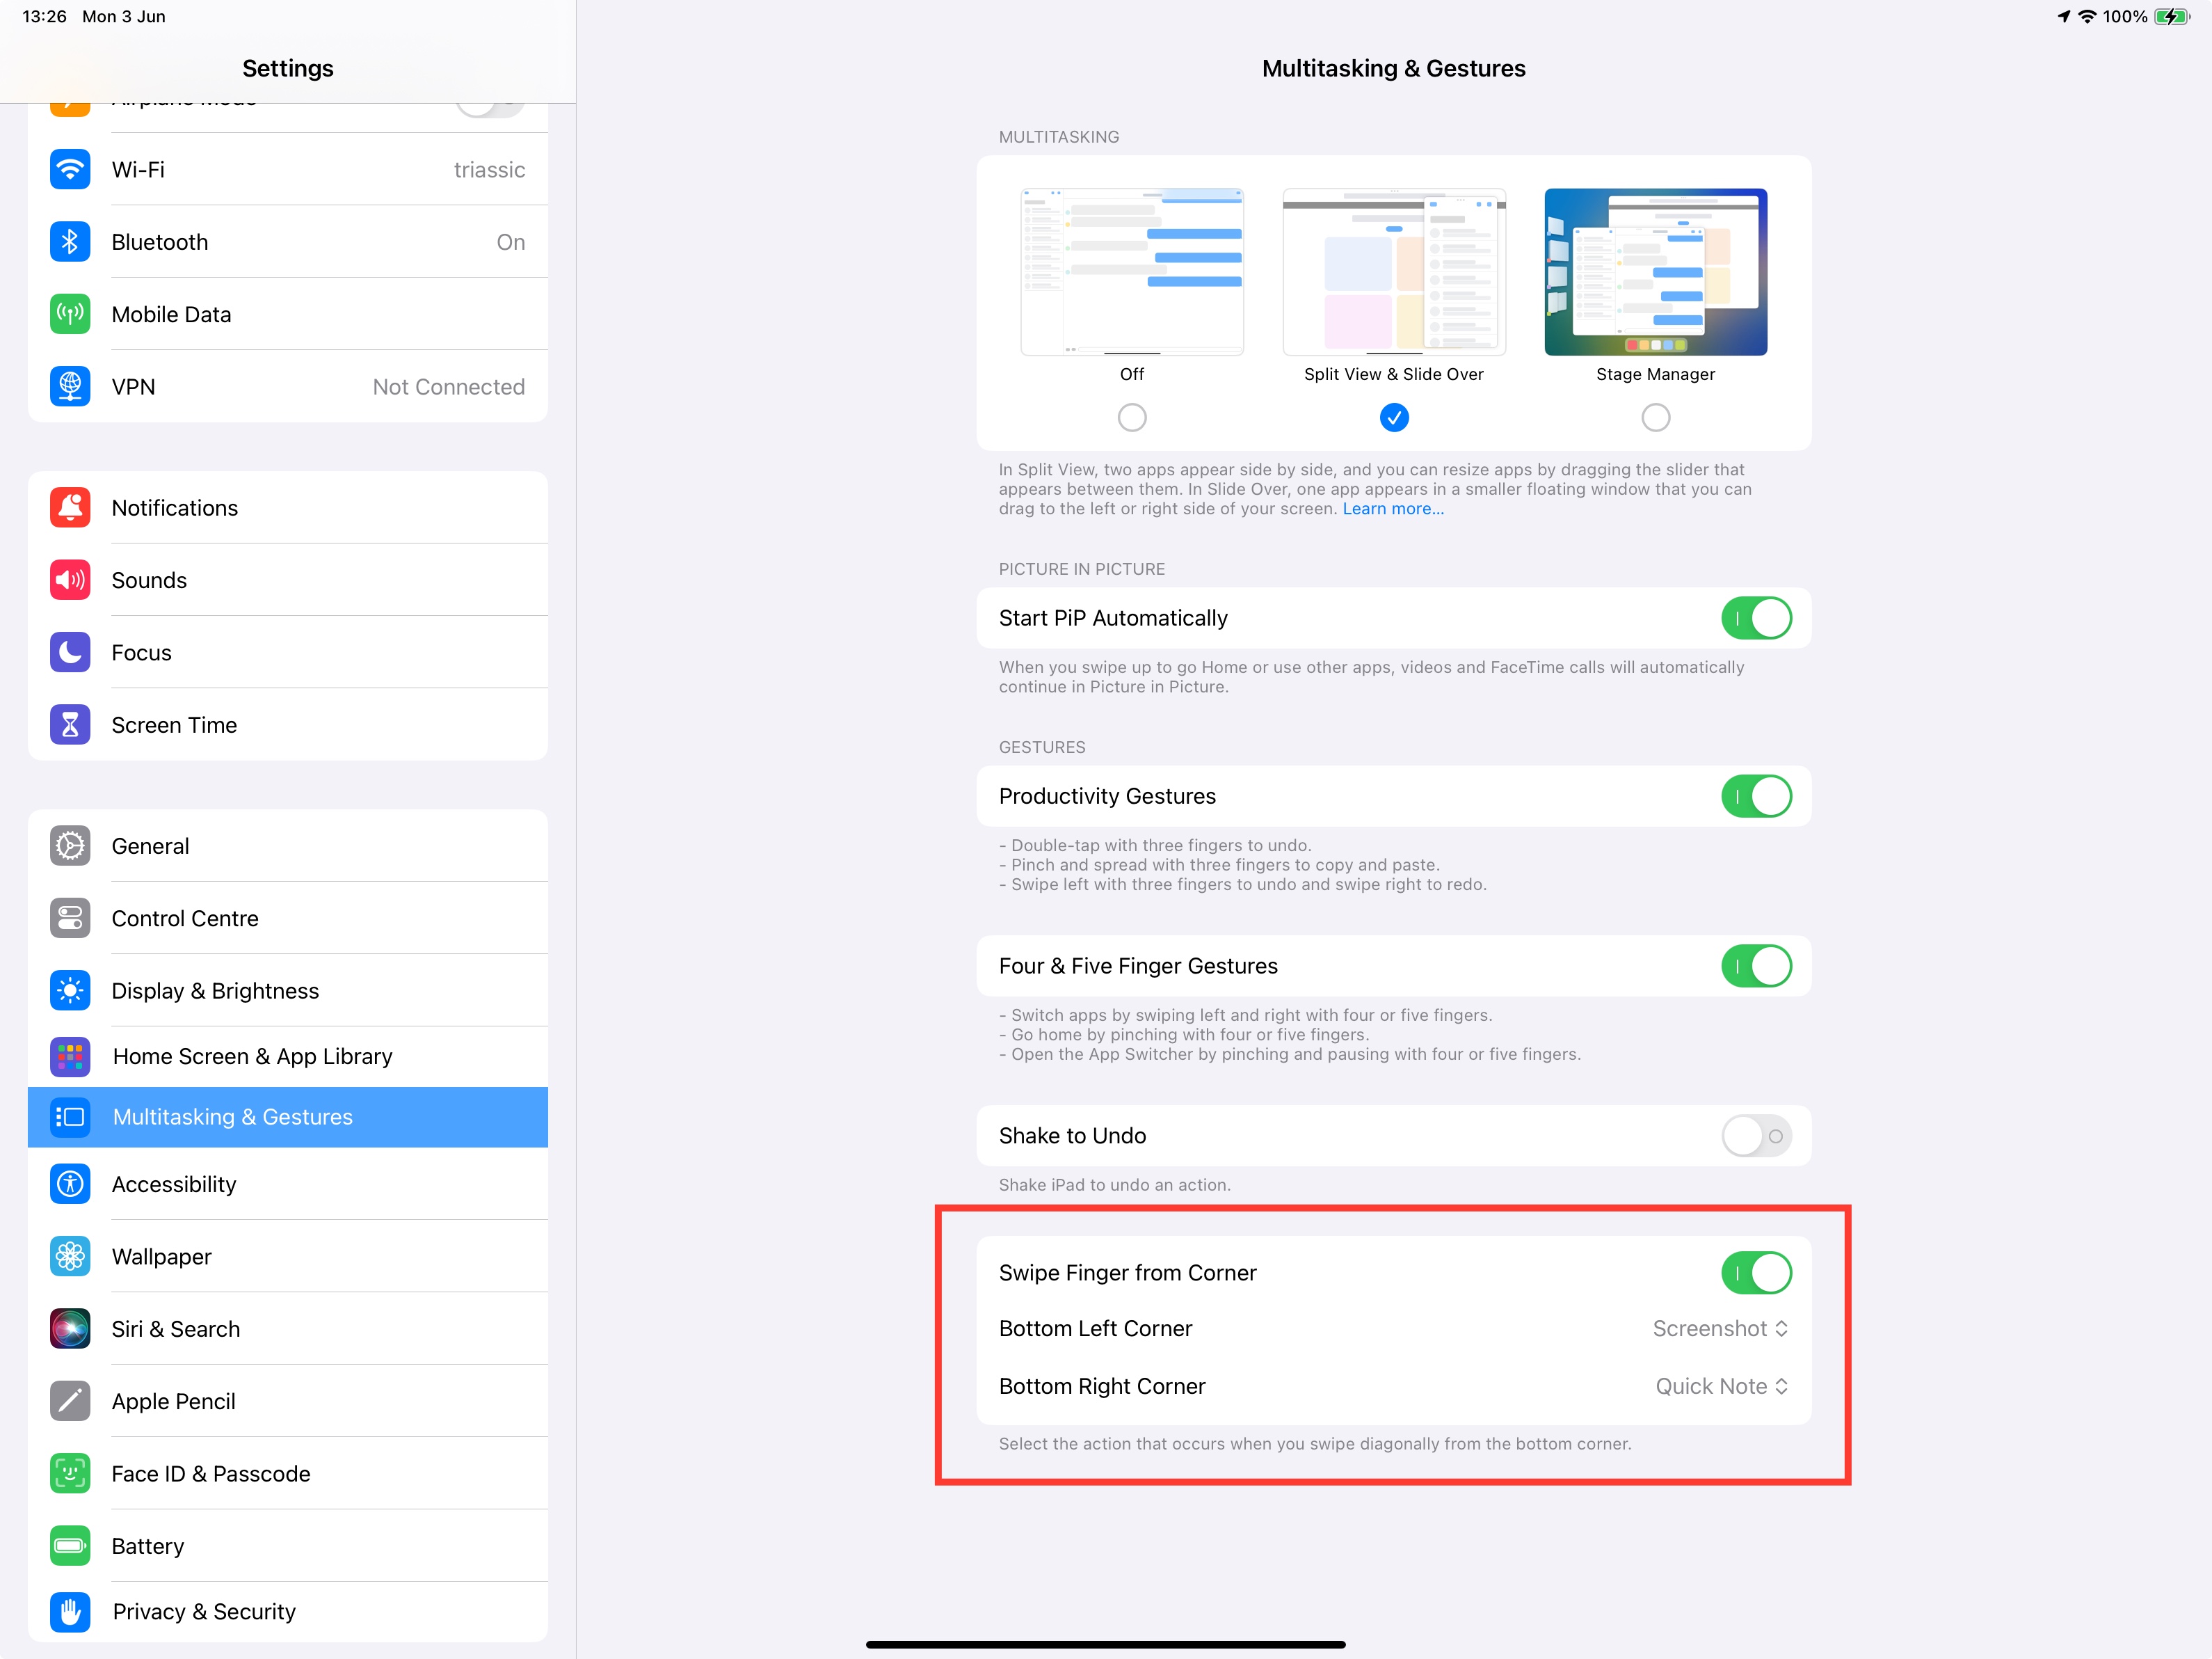The height and width of the screenshot is (1659, 2212).
Task: Open the Bluetooth settings icon
Action: tap(70, 242)
